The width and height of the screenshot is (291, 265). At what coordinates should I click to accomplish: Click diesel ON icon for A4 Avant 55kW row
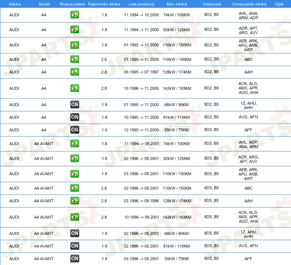pyautogui.click(x=74, y=259)
